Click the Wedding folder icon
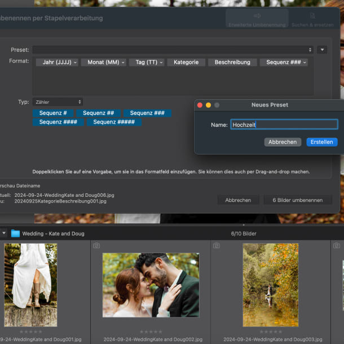344x344 pixels. [15, 233]
